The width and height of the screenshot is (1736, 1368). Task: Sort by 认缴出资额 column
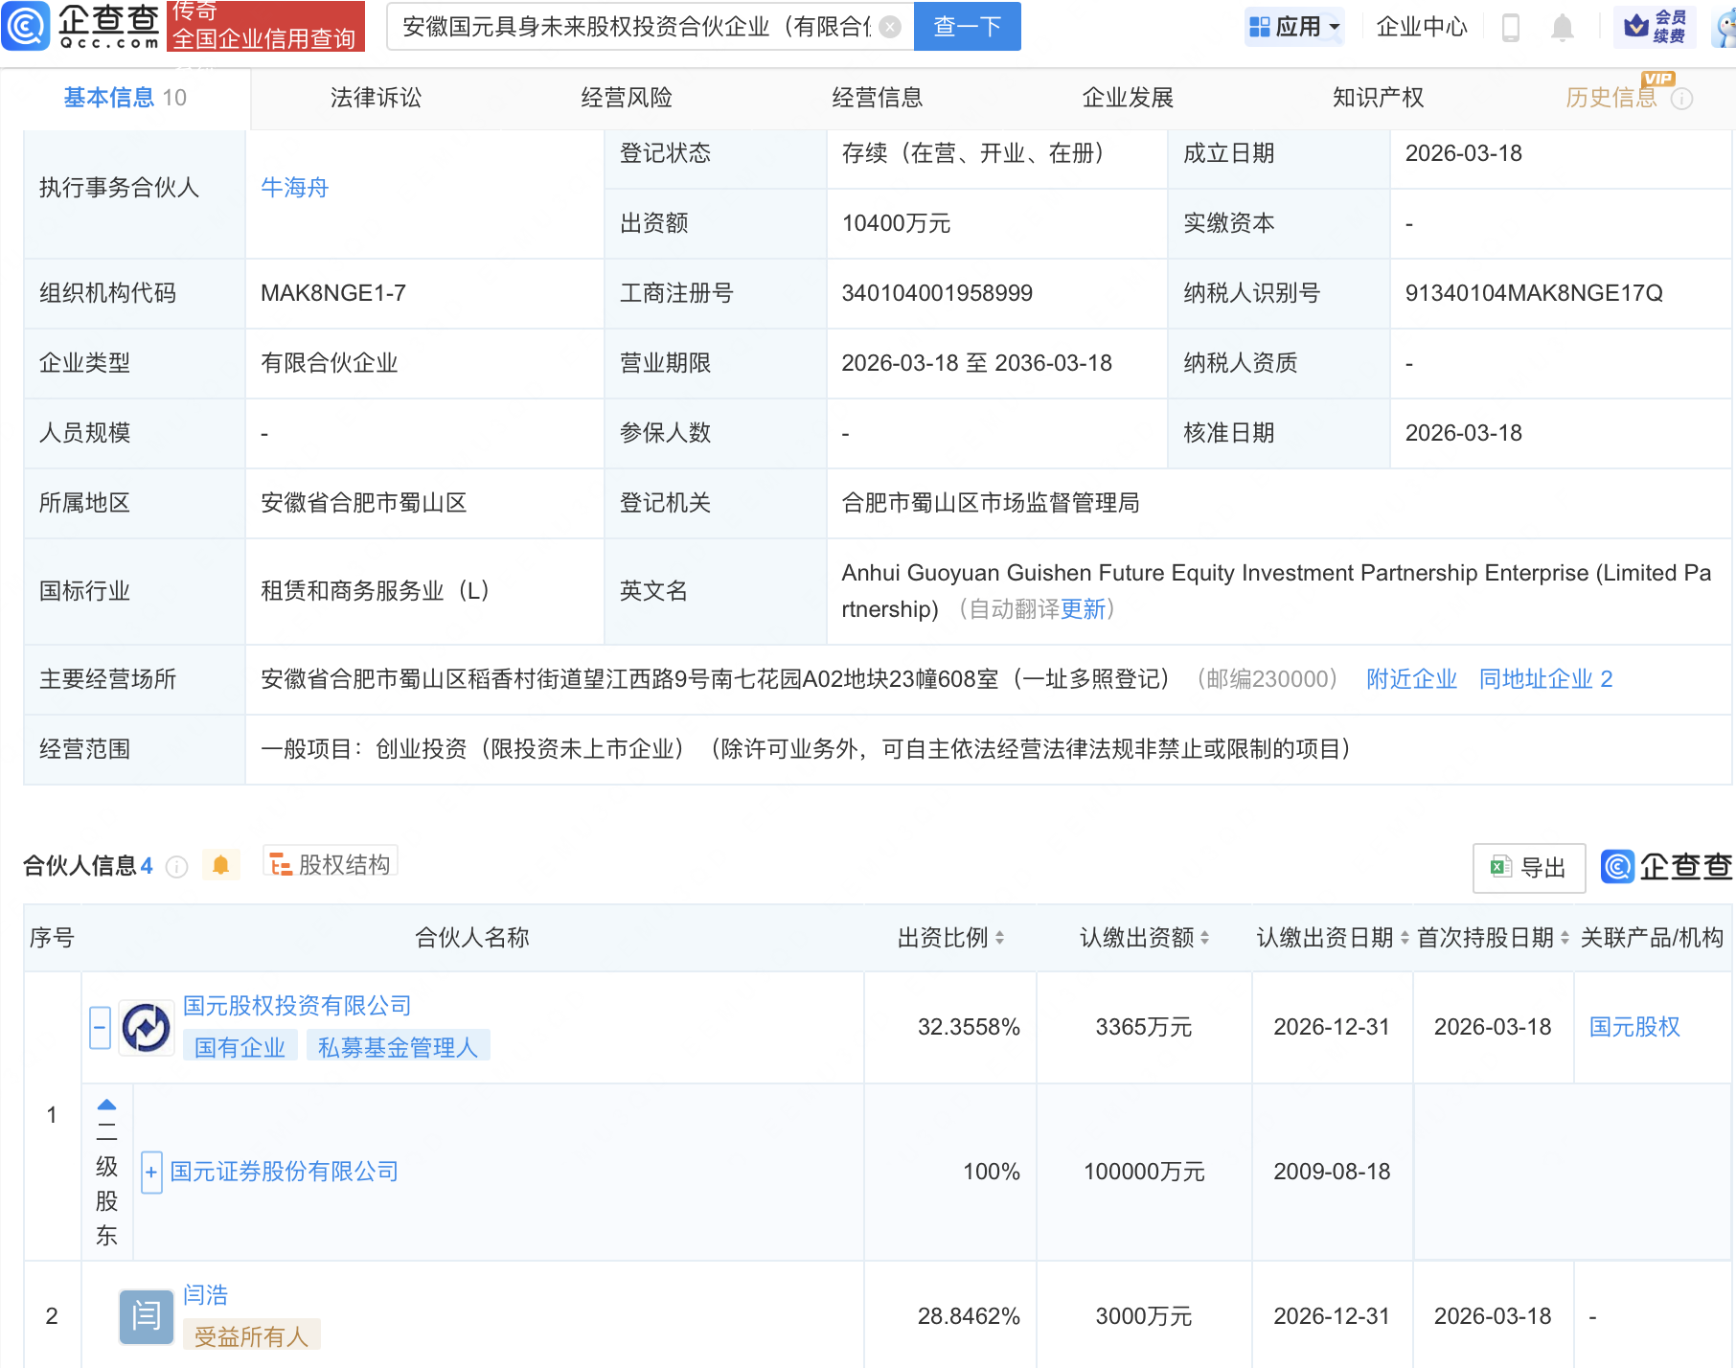point(1204,938)
